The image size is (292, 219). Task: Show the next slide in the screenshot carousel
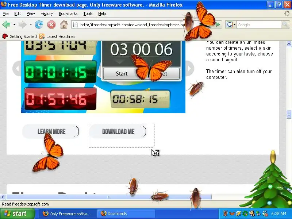[189, 69]
